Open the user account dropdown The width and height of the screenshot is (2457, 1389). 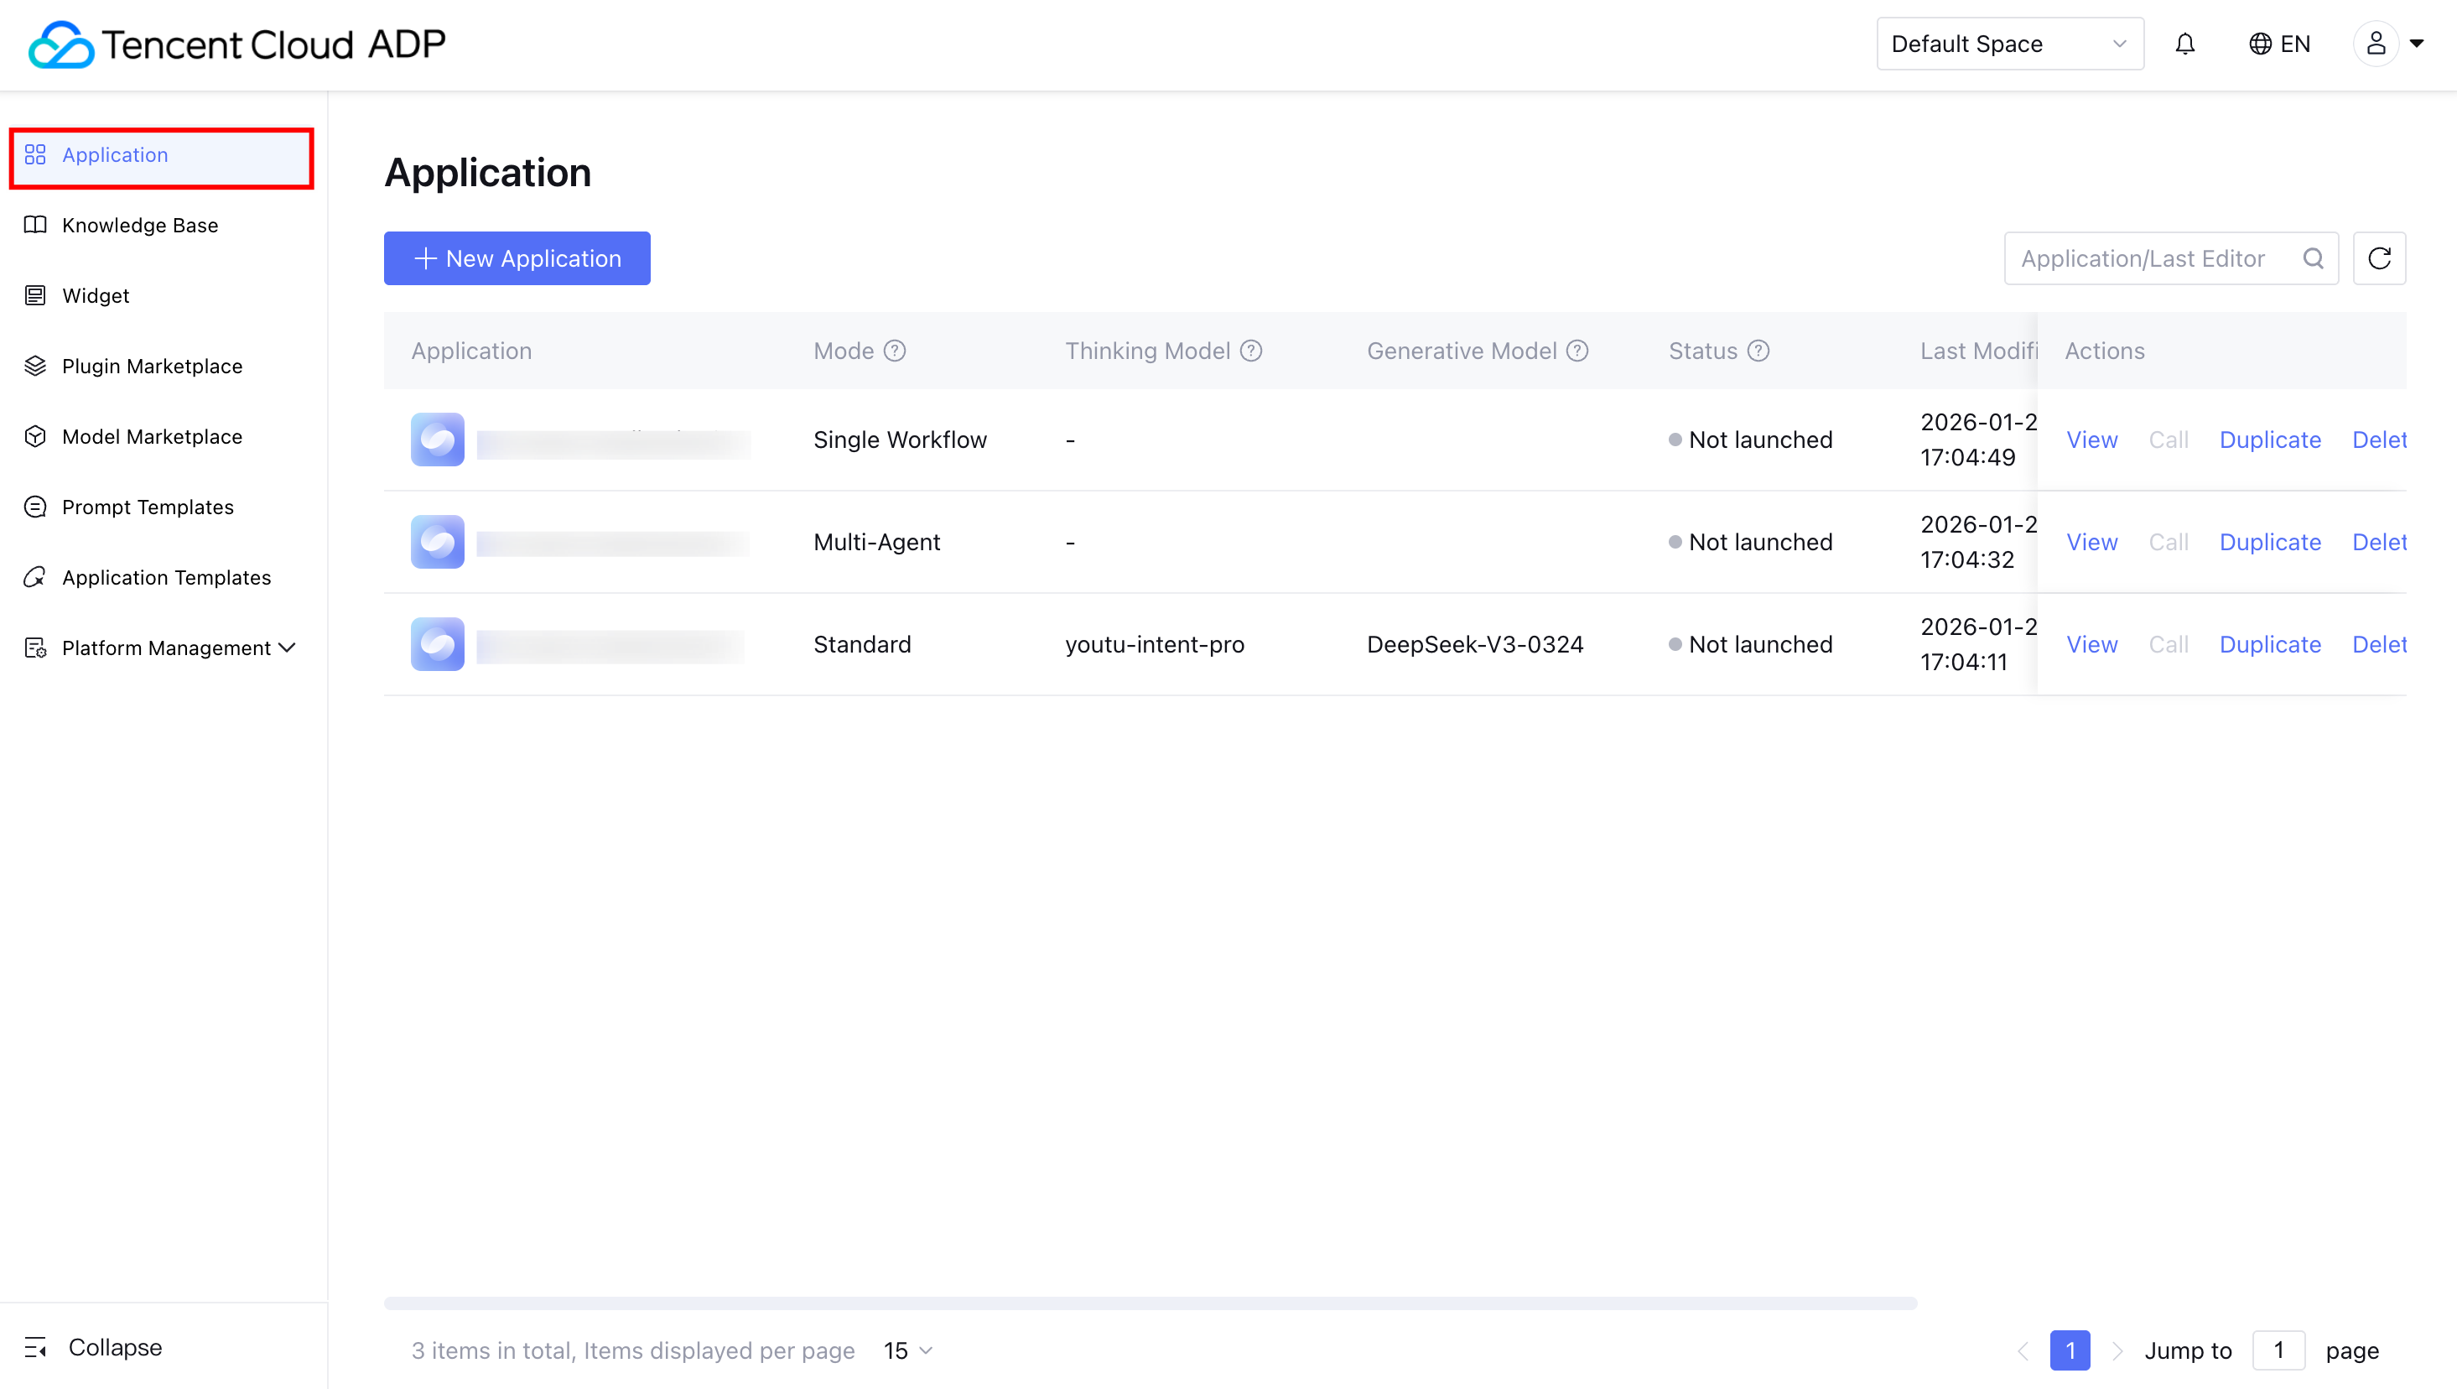pos(2389,44)
